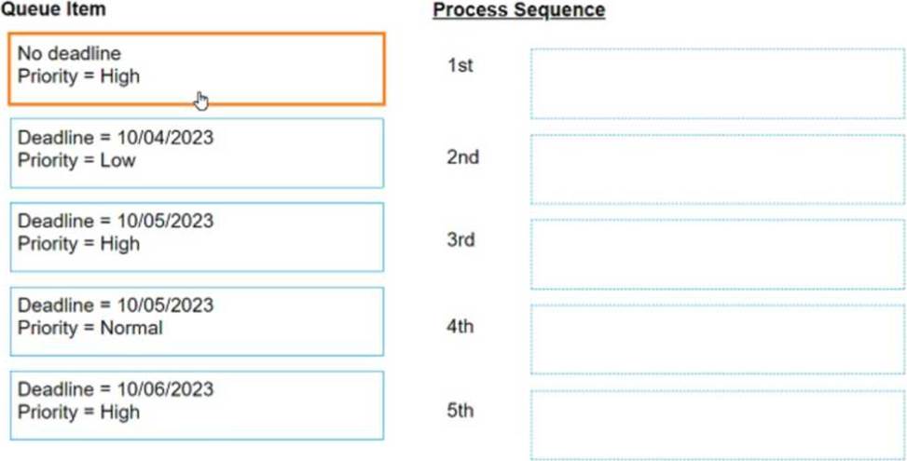The height and width of the screenshot is (461, 907).
Task: Select the No deadline High priority queue item
Action: coord(197,69)
